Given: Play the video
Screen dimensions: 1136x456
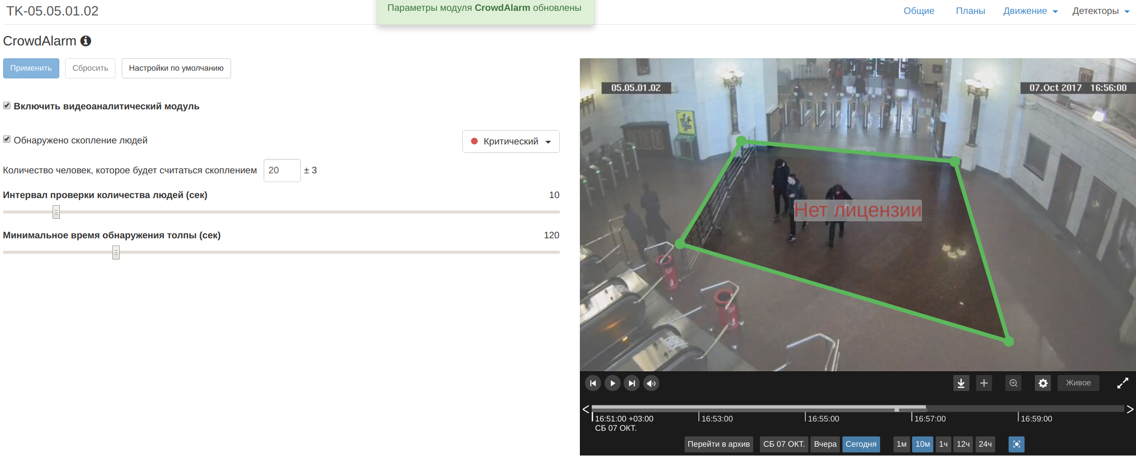Looking at the screenshot, I should (x=612, y=383).
